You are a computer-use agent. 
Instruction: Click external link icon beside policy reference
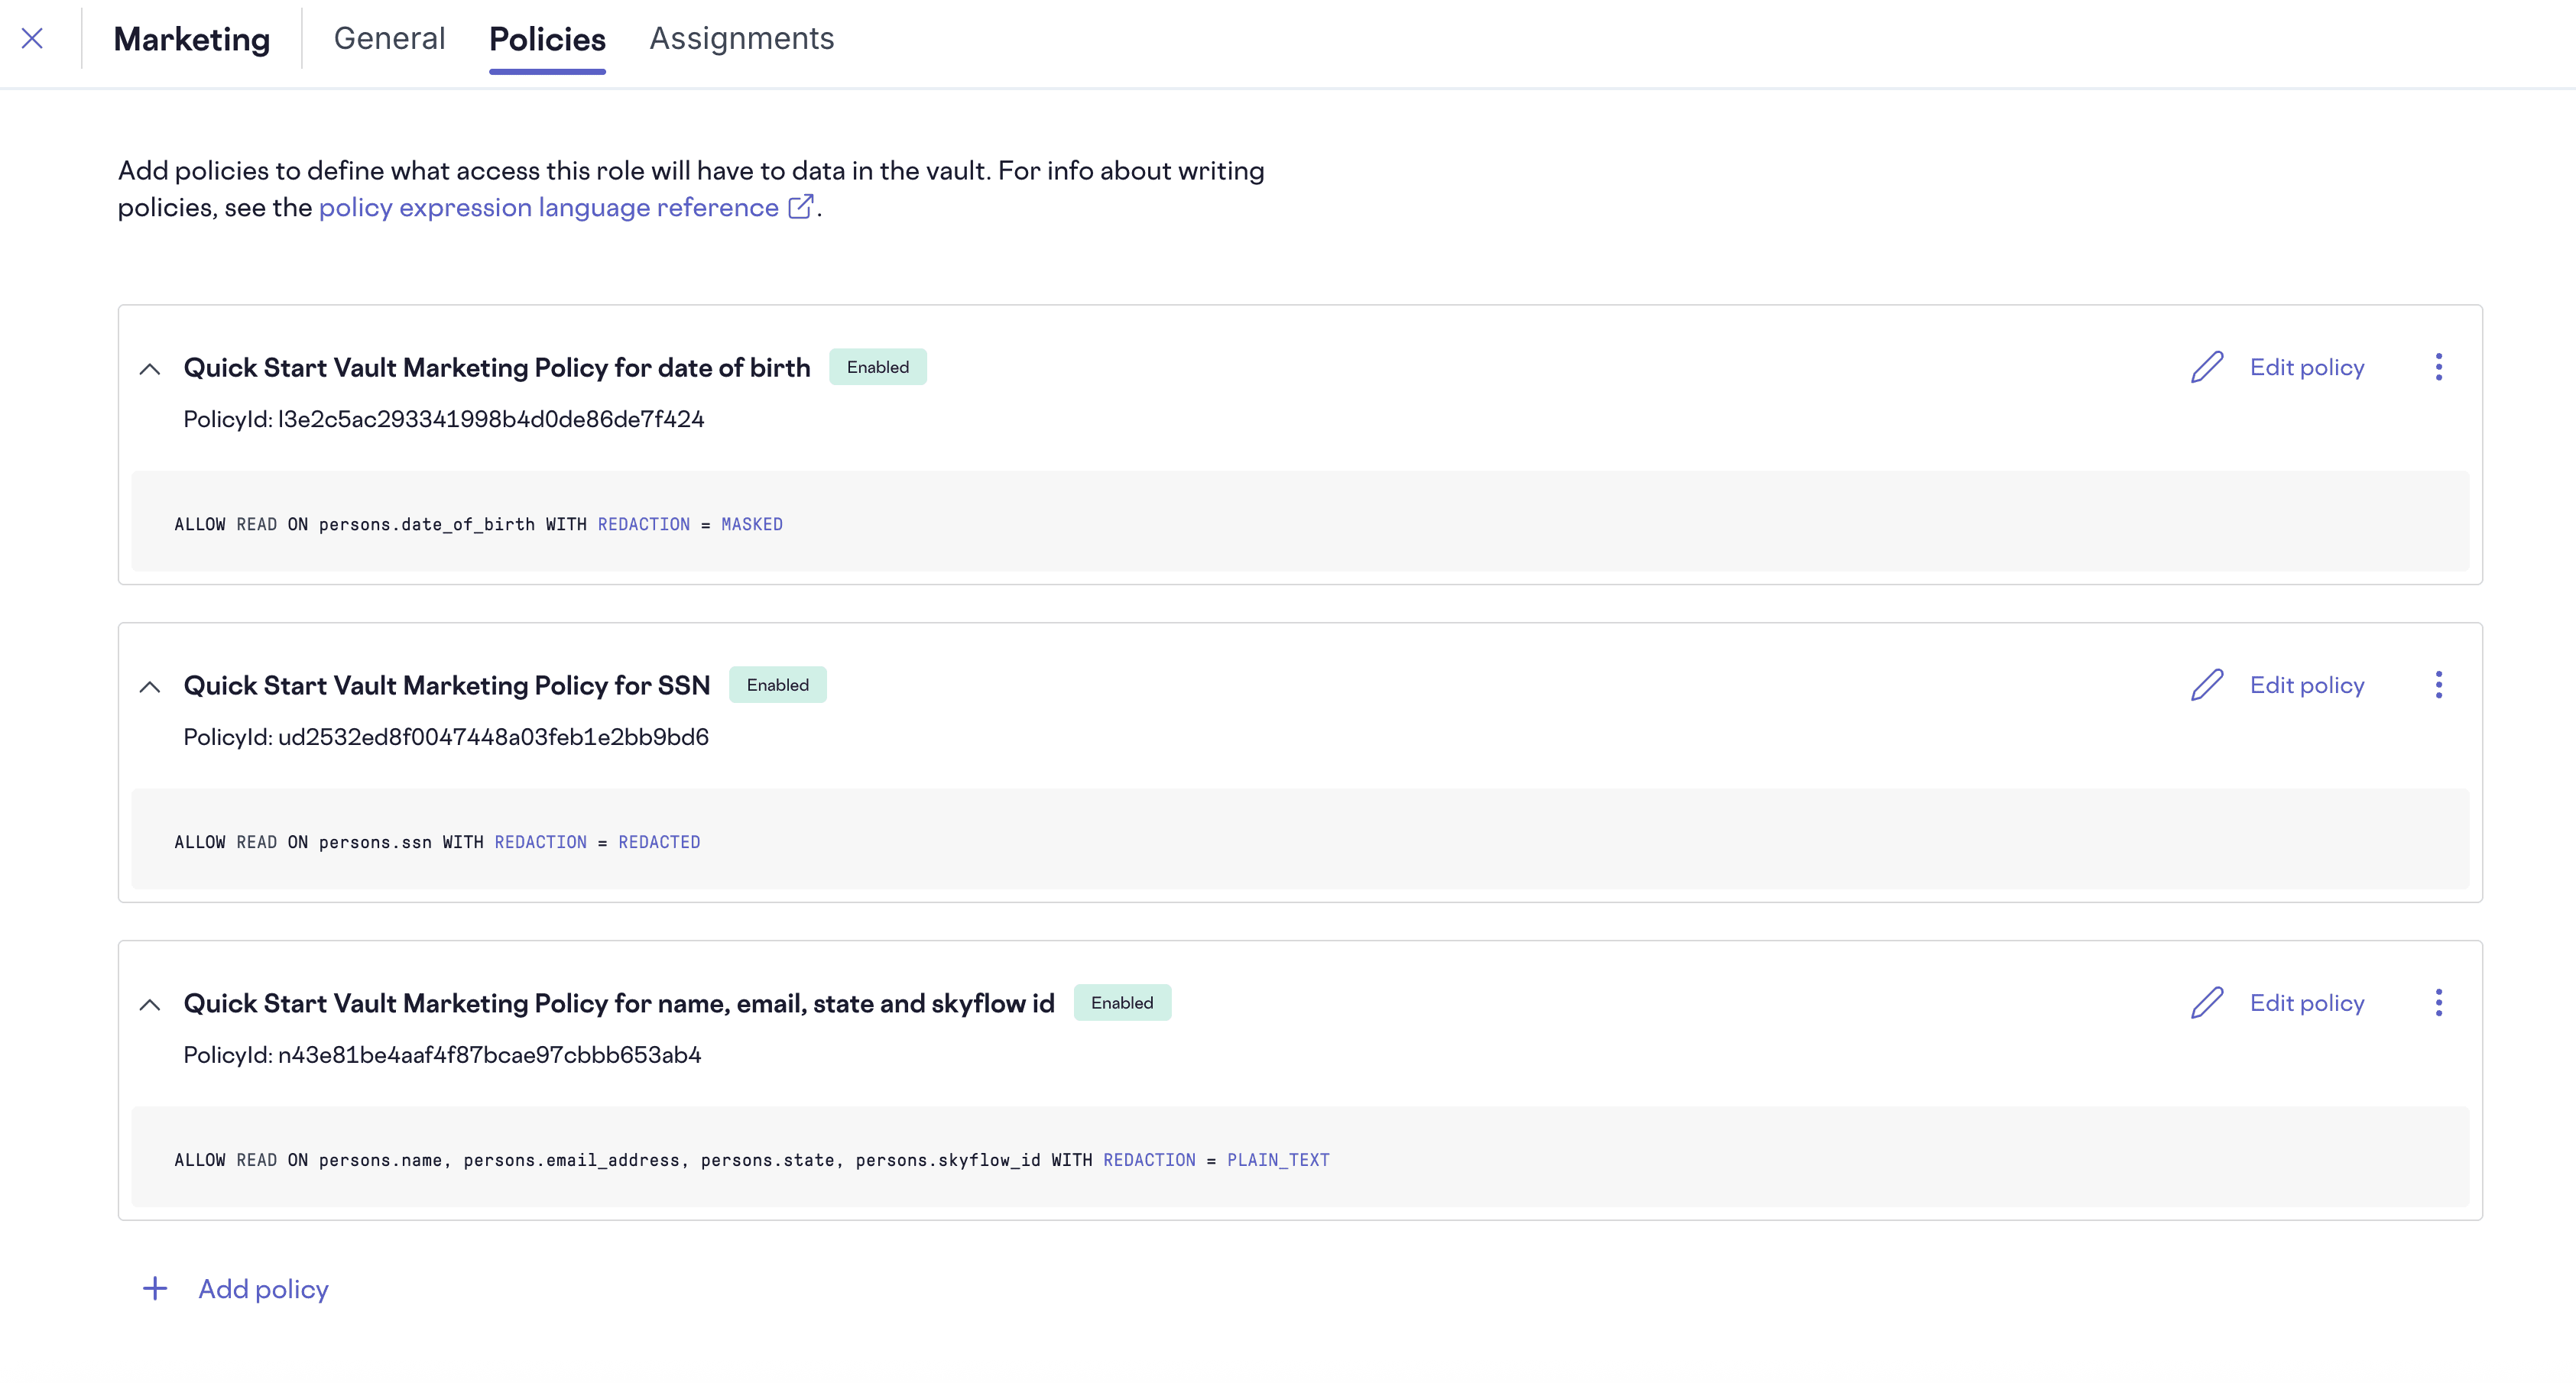(x=801, y=207)
